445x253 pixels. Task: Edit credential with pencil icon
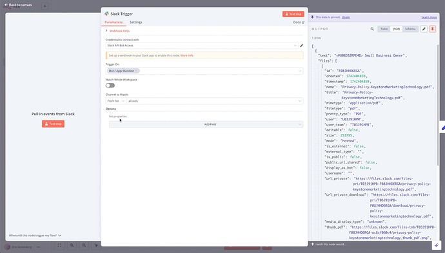click(302, 45)
